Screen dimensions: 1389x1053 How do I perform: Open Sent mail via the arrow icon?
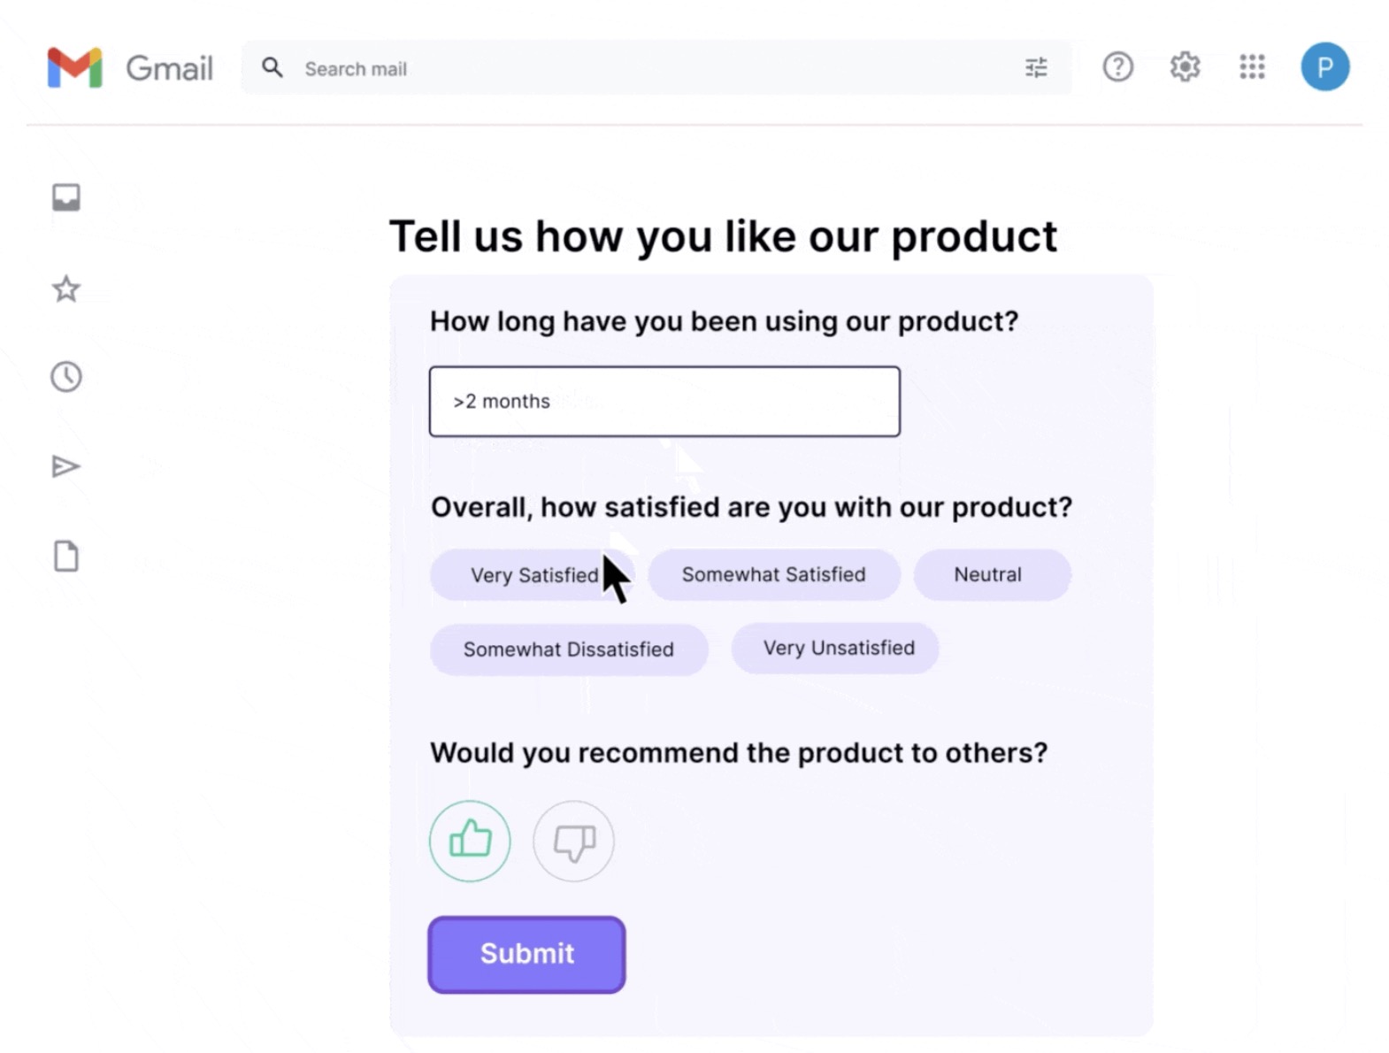point(66,466)
